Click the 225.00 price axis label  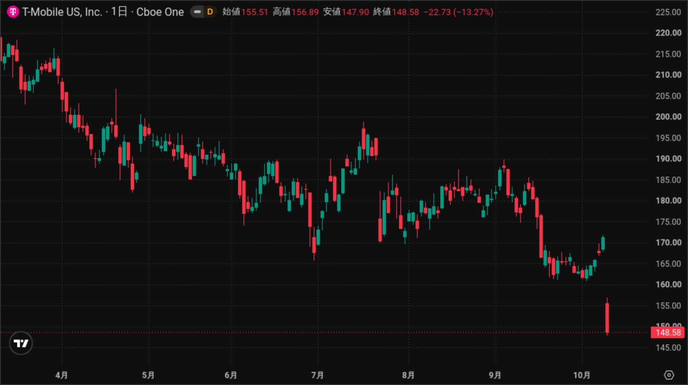point(668,12)
